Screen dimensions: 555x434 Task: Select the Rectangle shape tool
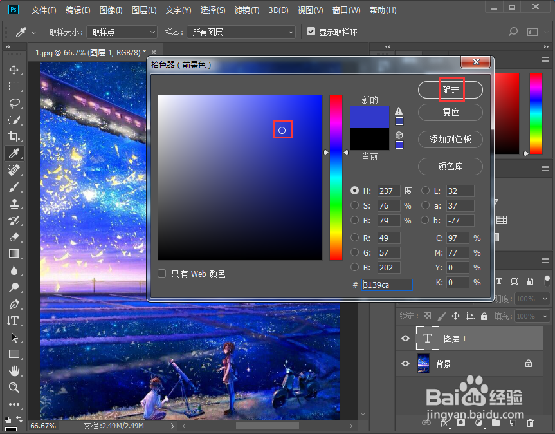click(x=14, y=354)
